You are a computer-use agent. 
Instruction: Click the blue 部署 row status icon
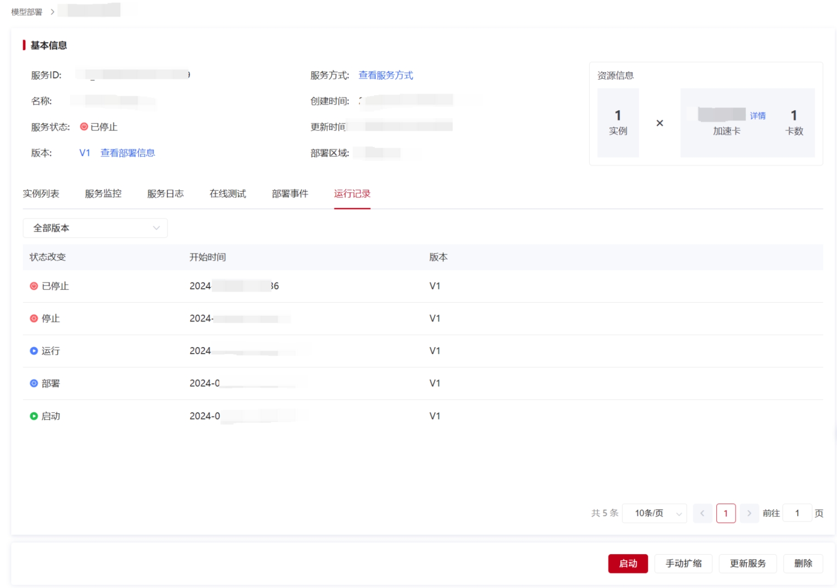(34, 383)
